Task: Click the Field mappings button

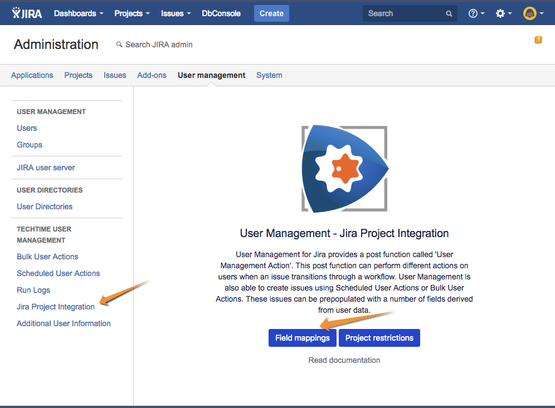Action: click(x=302, y=338)
